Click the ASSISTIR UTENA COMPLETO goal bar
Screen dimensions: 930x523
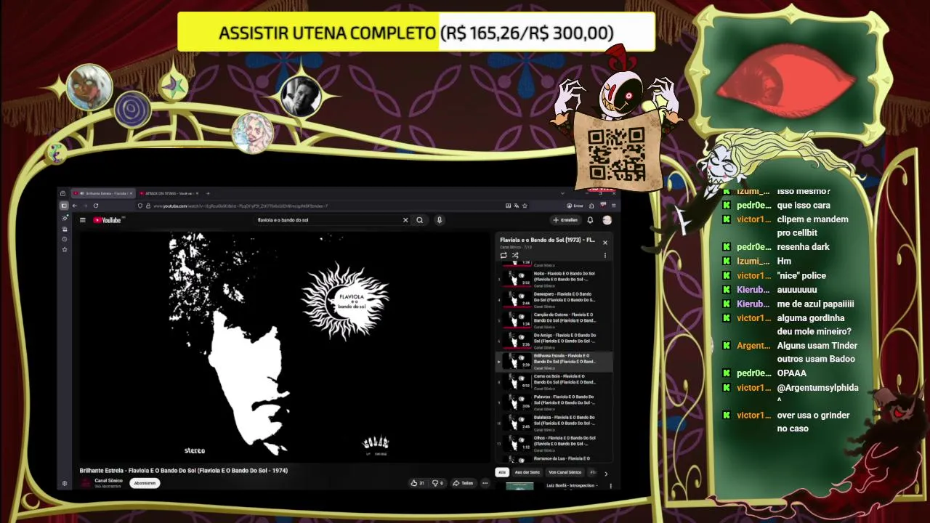coord(416,33)
